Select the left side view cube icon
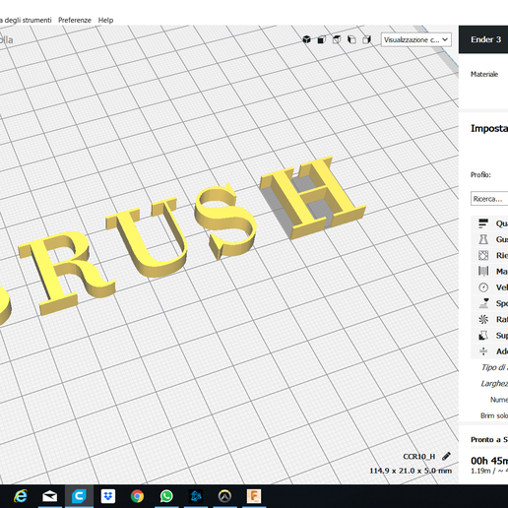The image size is (508, 508). click(x=351, y=39)
